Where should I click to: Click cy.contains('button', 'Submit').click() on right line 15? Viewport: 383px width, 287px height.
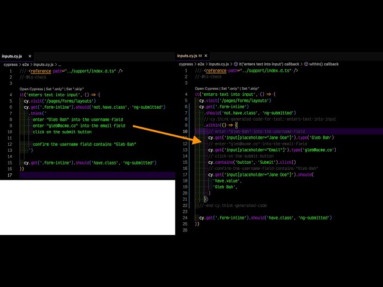(x=252, y=162)
